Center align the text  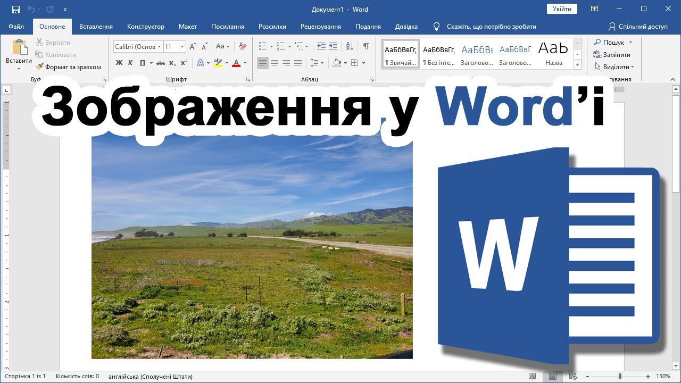coord(275,63)
